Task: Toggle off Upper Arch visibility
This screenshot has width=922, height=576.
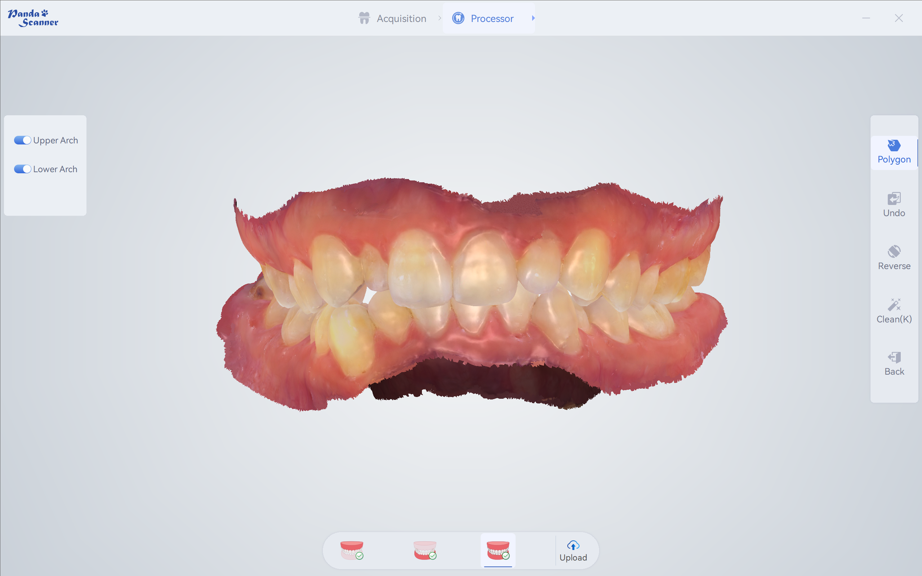Action: [22, 140]
